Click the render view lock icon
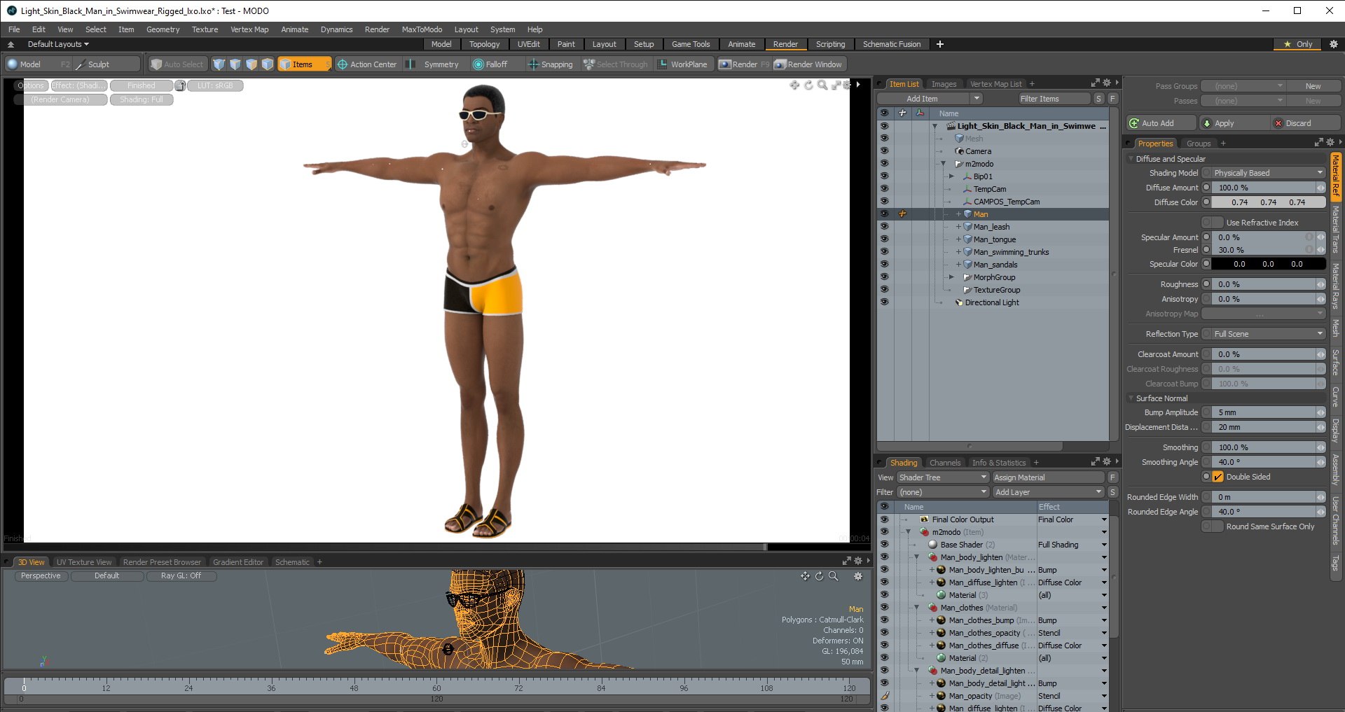The width and height of the screenshot is (1345, 712). click(x=180, y=85)
